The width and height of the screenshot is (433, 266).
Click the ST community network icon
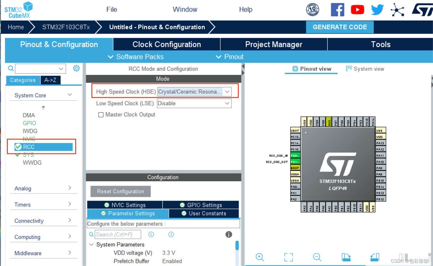[398, 10]
